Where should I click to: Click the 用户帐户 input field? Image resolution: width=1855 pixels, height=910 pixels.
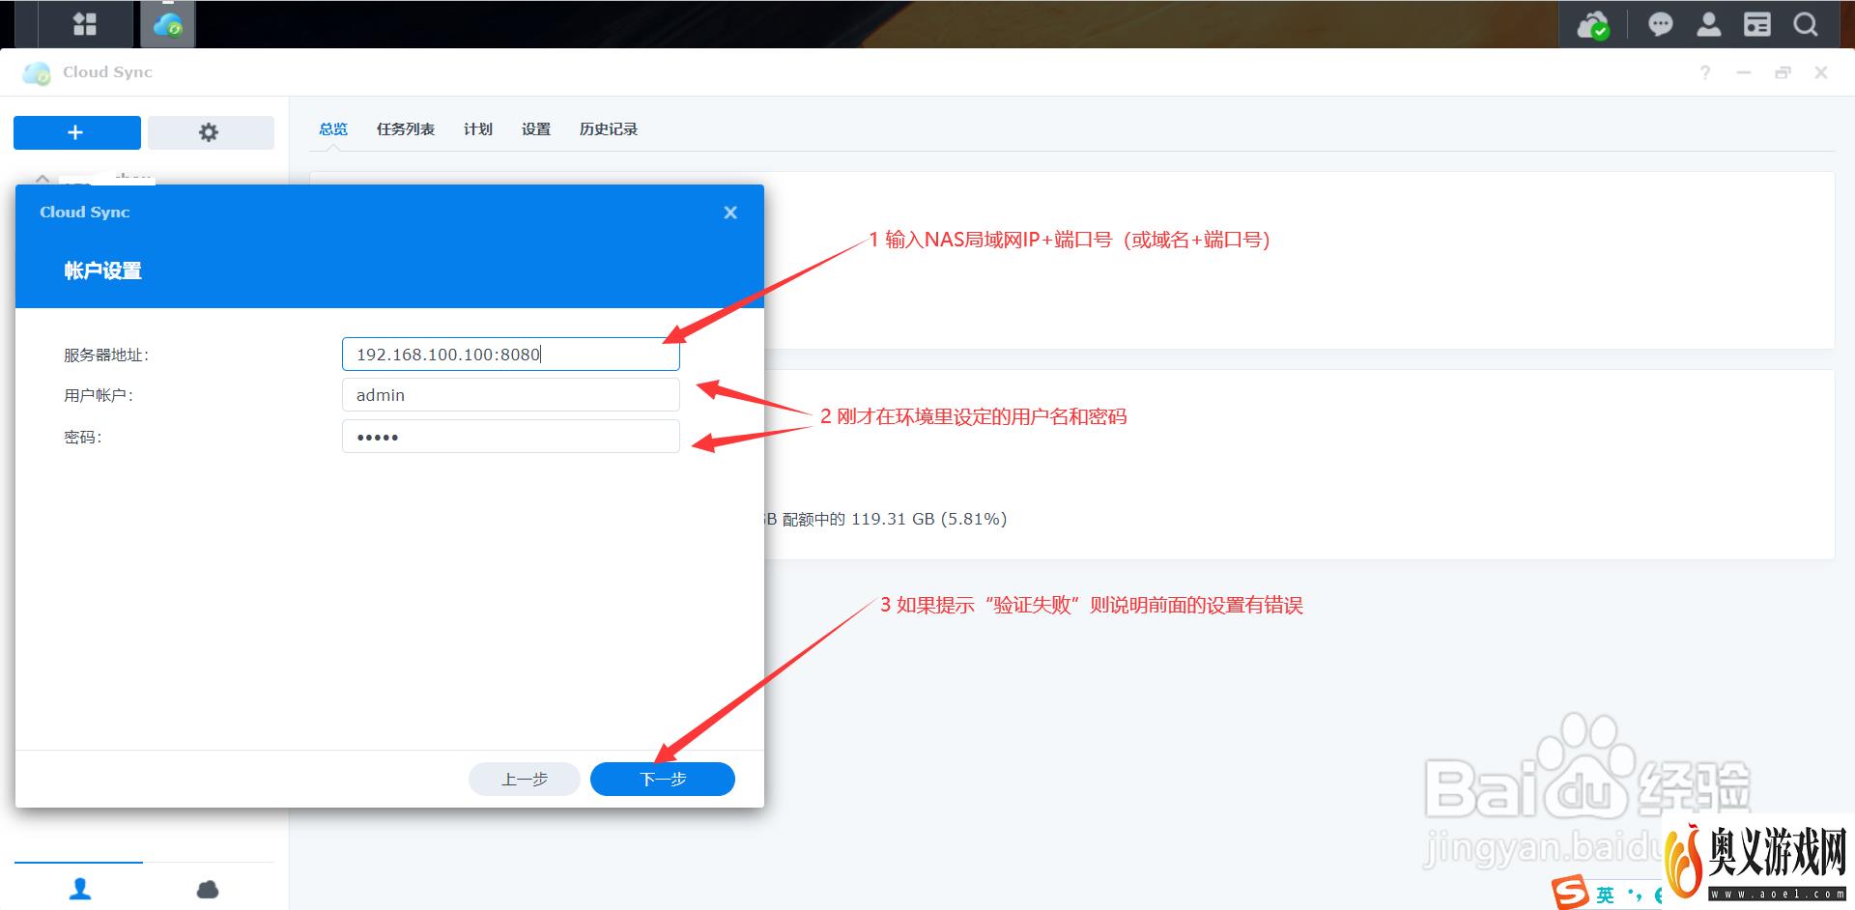pyautogui.click(x=511, y=395)
